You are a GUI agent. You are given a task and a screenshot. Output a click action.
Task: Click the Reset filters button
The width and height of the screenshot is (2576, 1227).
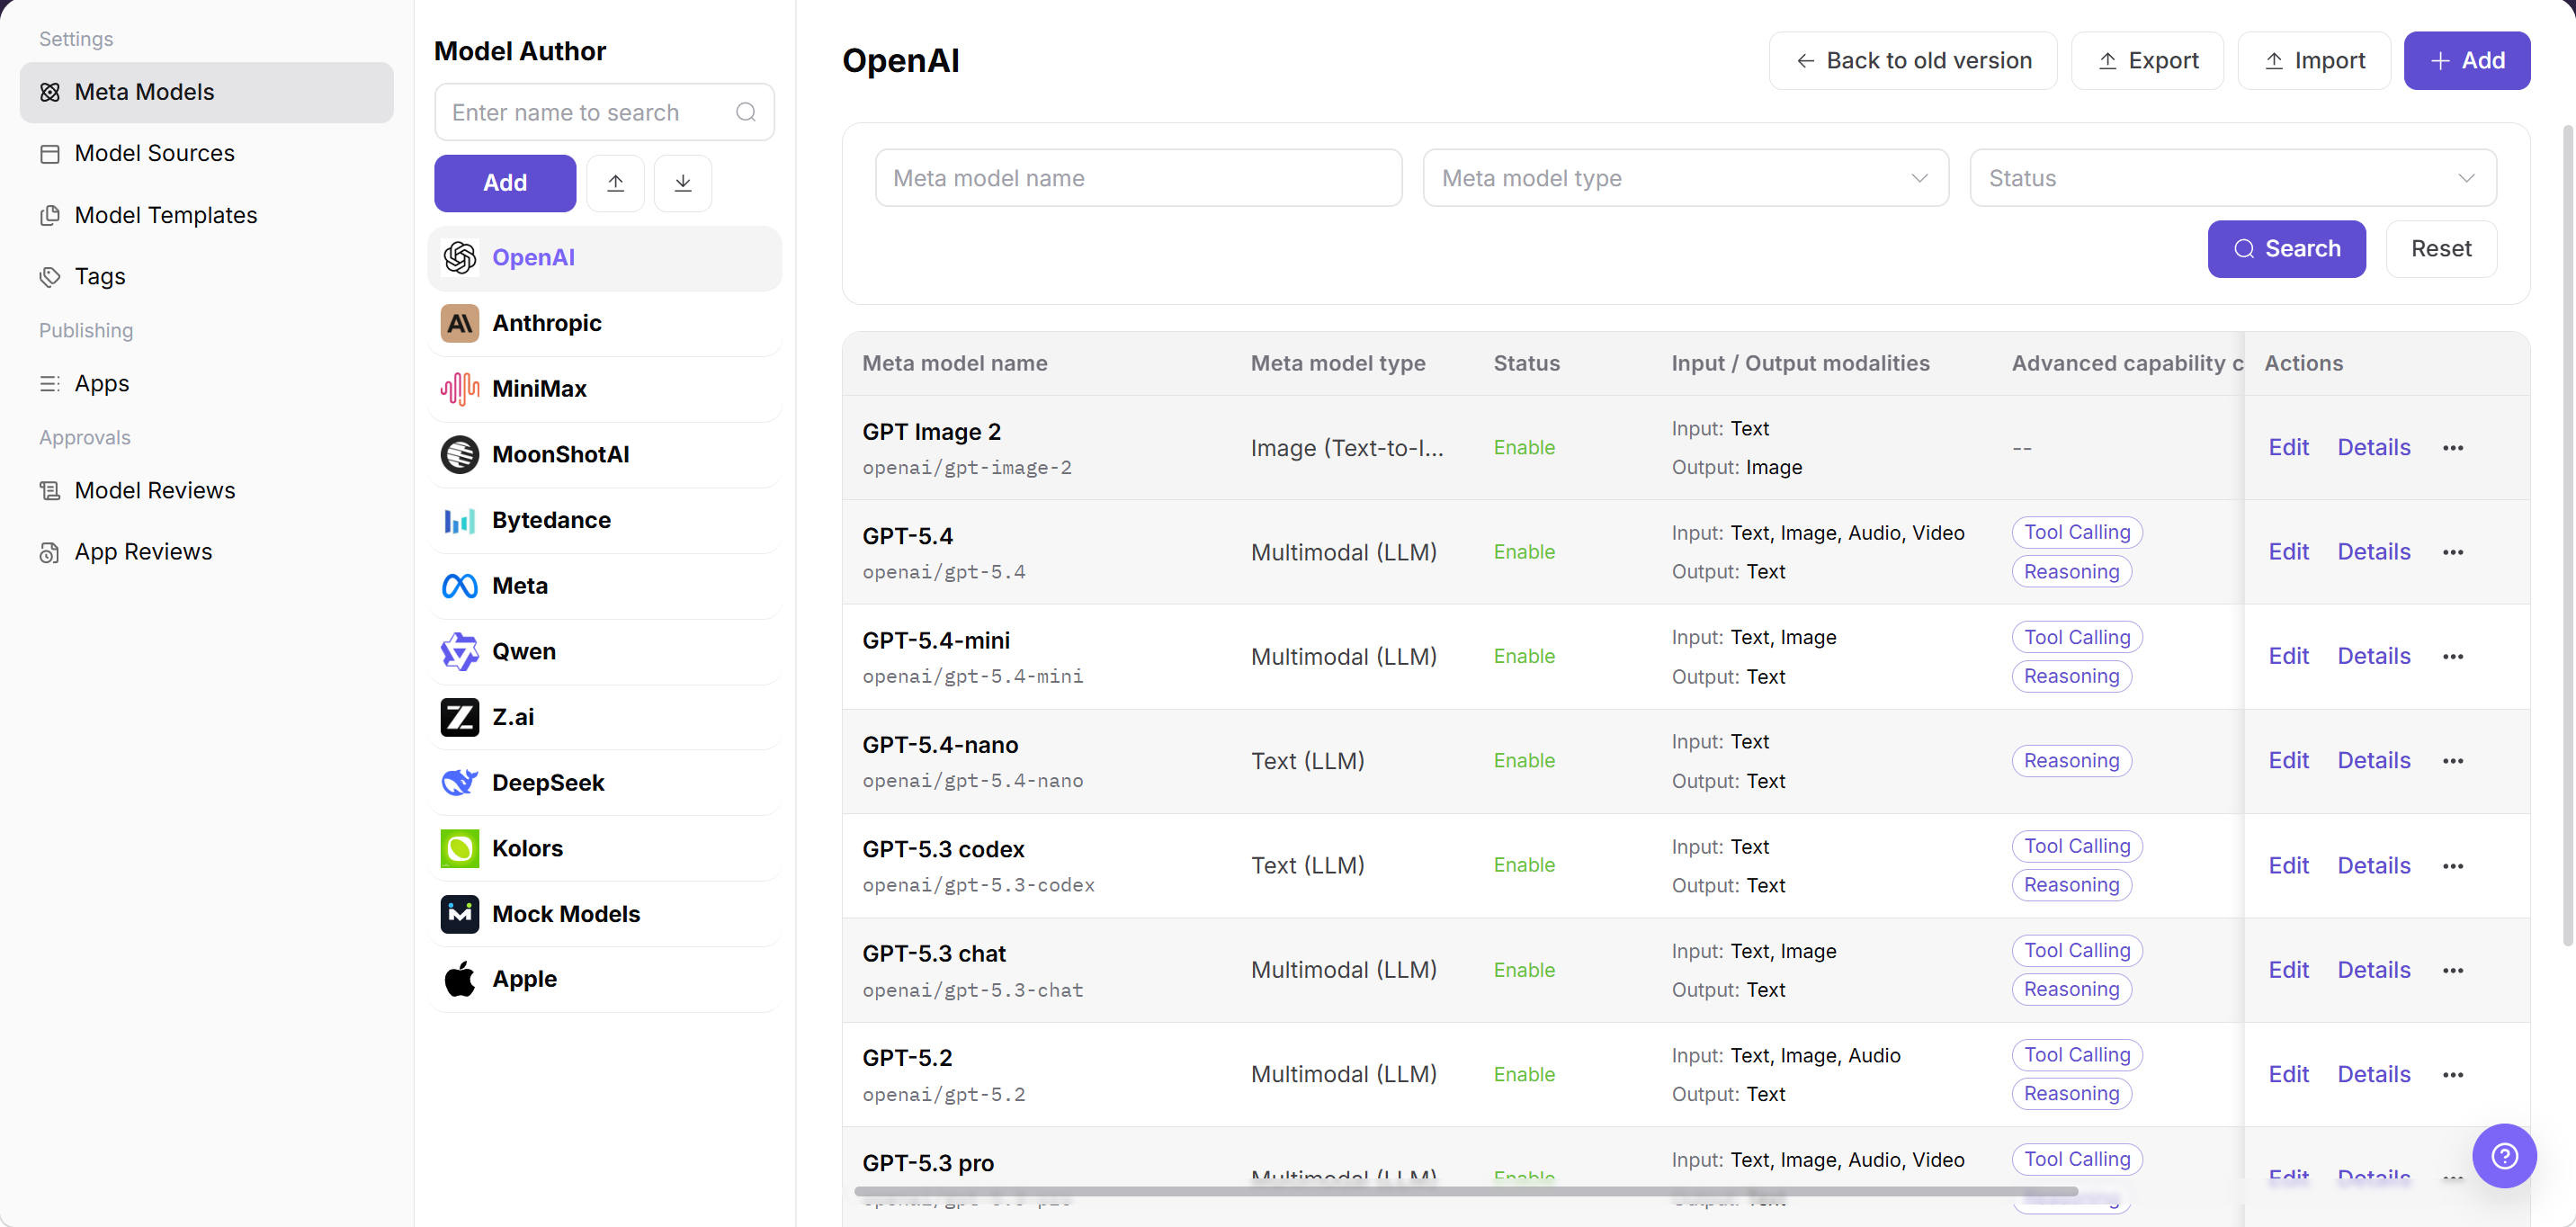(2441, 249)
